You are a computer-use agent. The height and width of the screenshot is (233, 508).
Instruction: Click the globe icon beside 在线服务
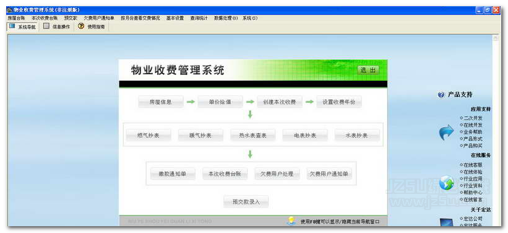click(447, 183)
